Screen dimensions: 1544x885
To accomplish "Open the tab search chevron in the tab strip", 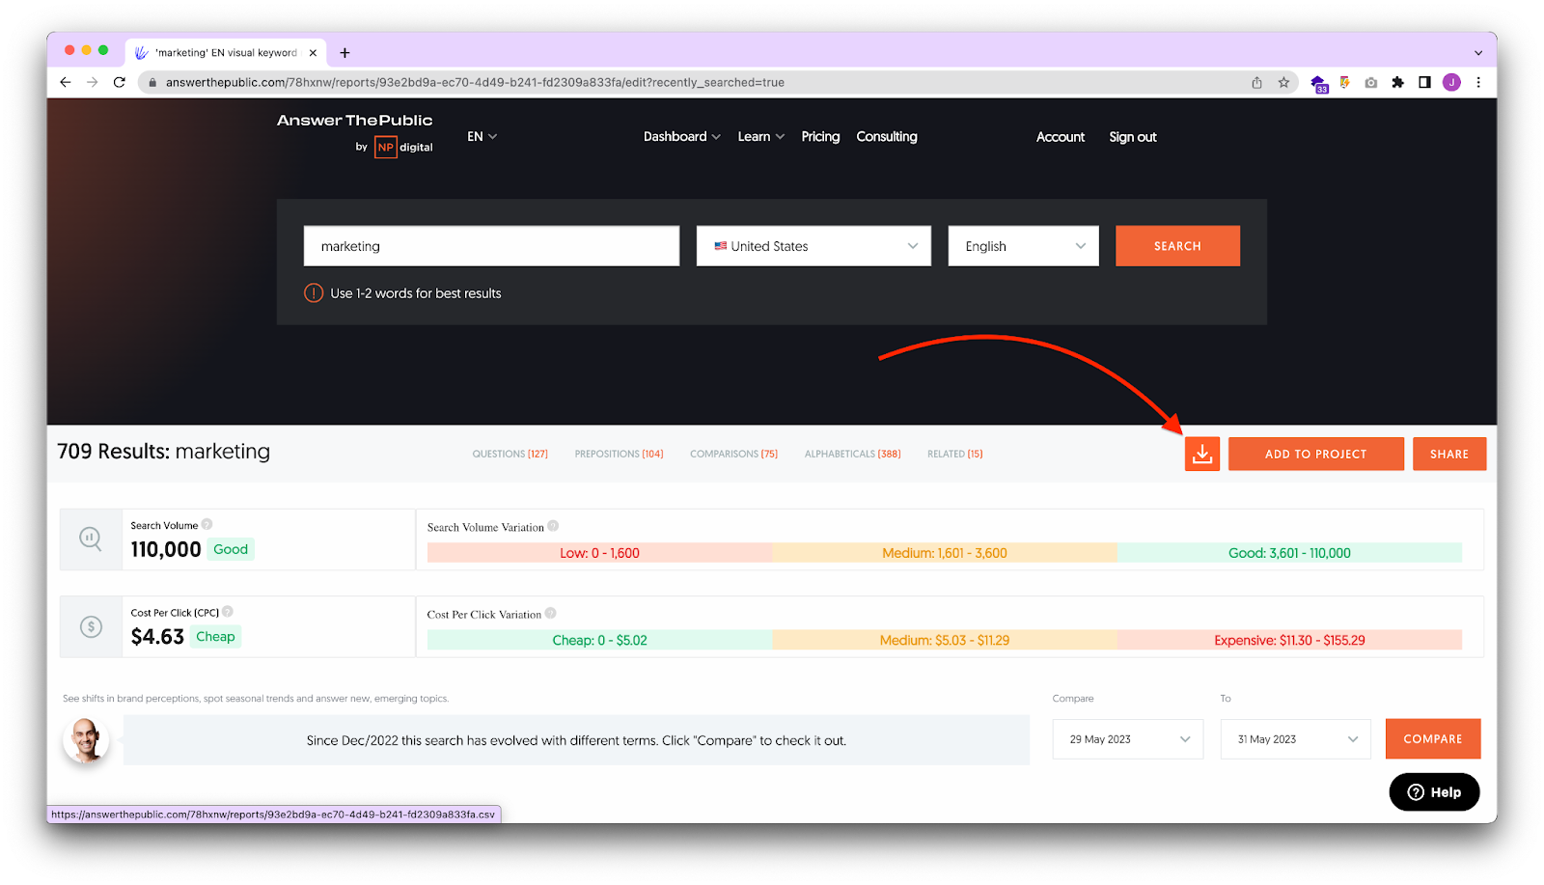I will (1477, 53).
